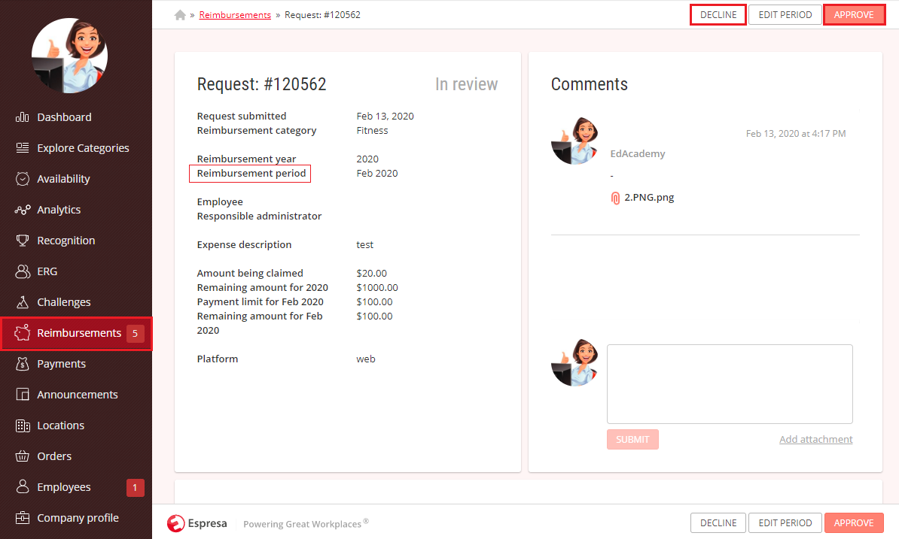Click the Fitness category value
Image resolution: width=899 pixels, height=539 pixels.
(x=372, y=131)
